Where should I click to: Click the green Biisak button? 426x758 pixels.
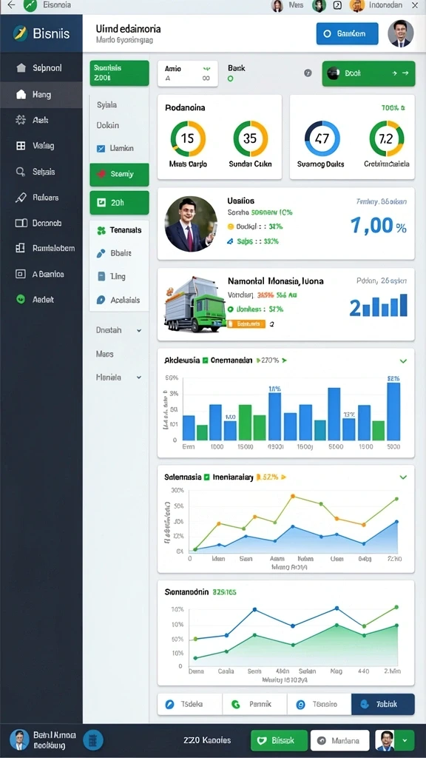point(279,740)
